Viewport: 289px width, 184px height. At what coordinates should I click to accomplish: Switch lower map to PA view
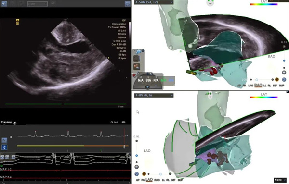[143, 180]
